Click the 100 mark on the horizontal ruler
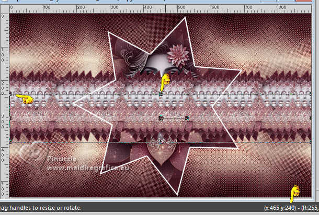 [47, 7]
